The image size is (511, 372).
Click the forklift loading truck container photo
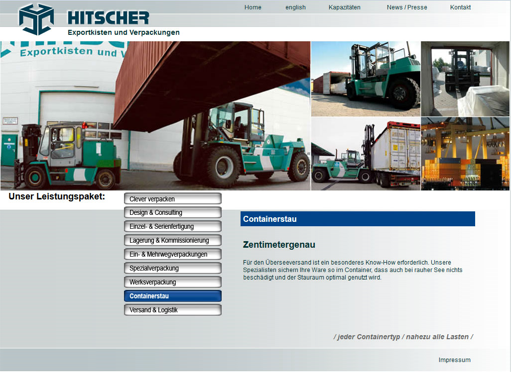tap(366, 154)
